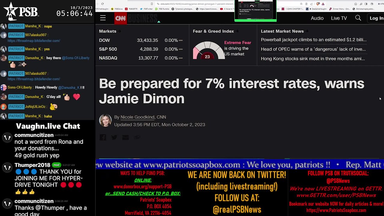Click the bookmark page icon in the address bar
The image size is (384, 216).
point(152,4)
